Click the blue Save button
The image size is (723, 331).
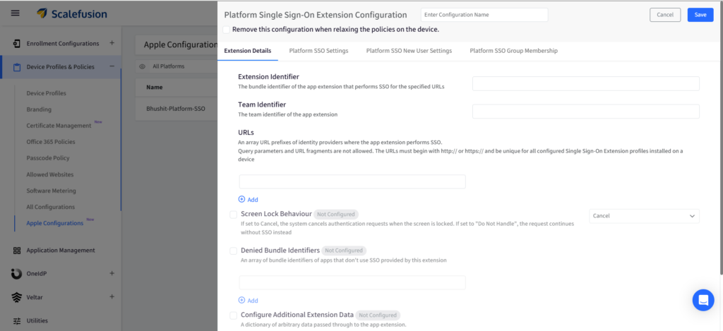700,15
